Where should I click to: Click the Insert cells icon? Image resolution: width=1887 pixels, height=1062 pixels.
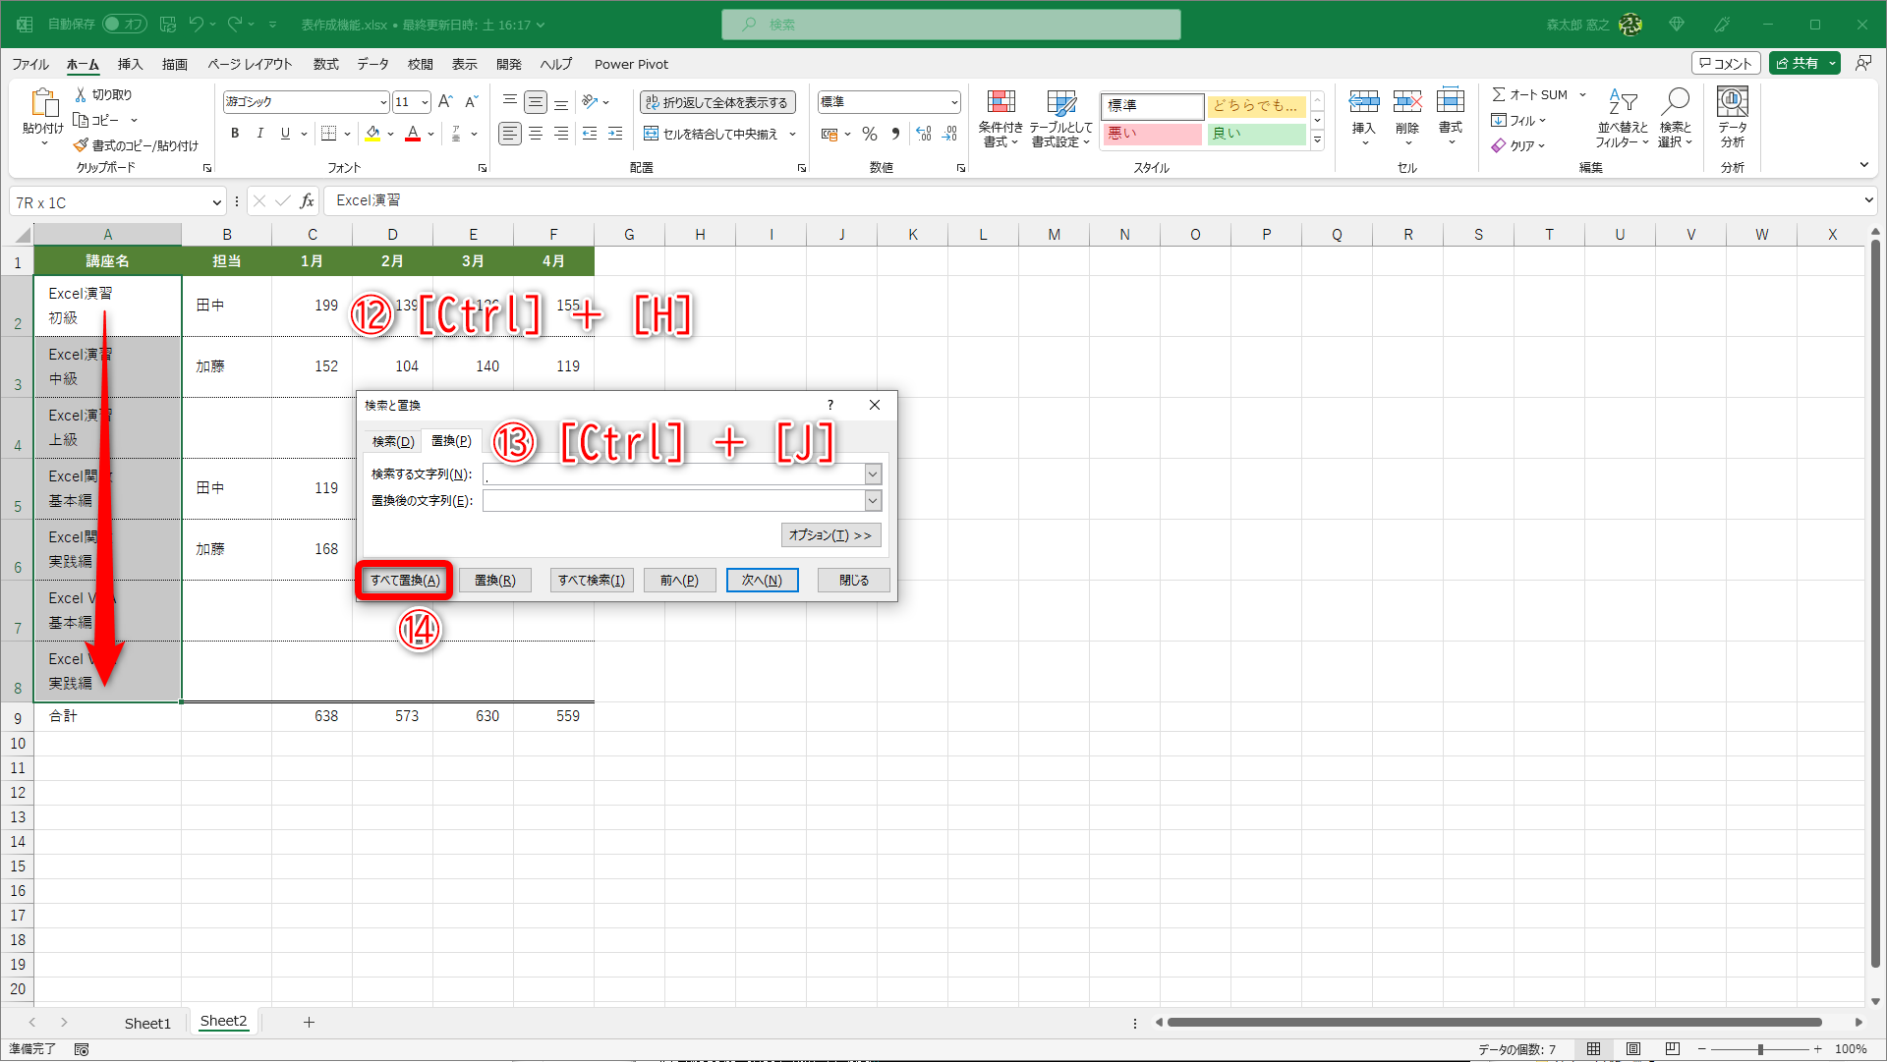[1363, 102]
